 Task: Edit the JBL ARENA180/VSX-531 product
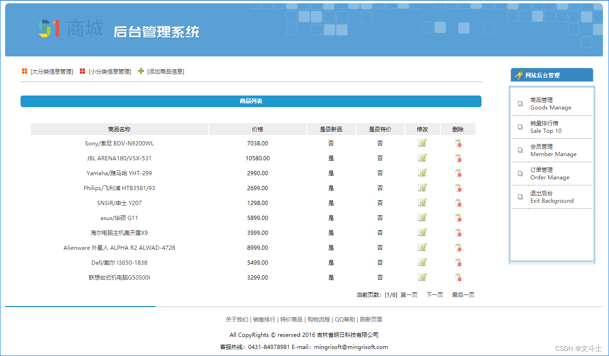tap(422, 158)
